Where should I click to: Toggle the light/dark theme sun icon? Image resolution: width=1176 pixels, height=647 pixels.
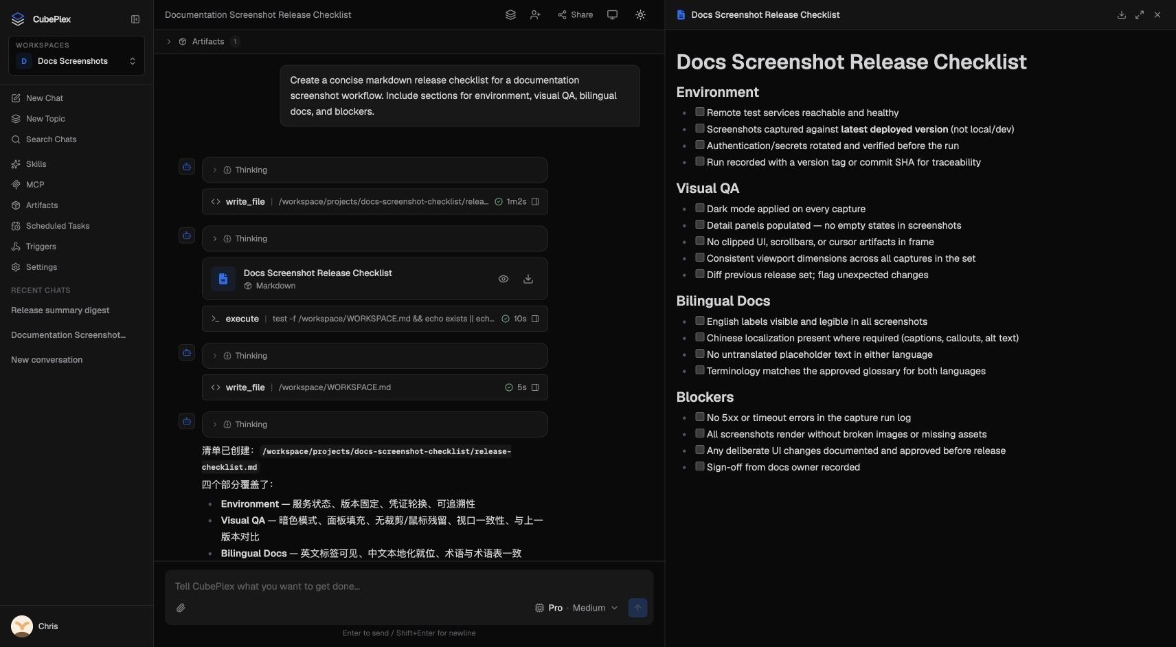[x=640, y=14]
